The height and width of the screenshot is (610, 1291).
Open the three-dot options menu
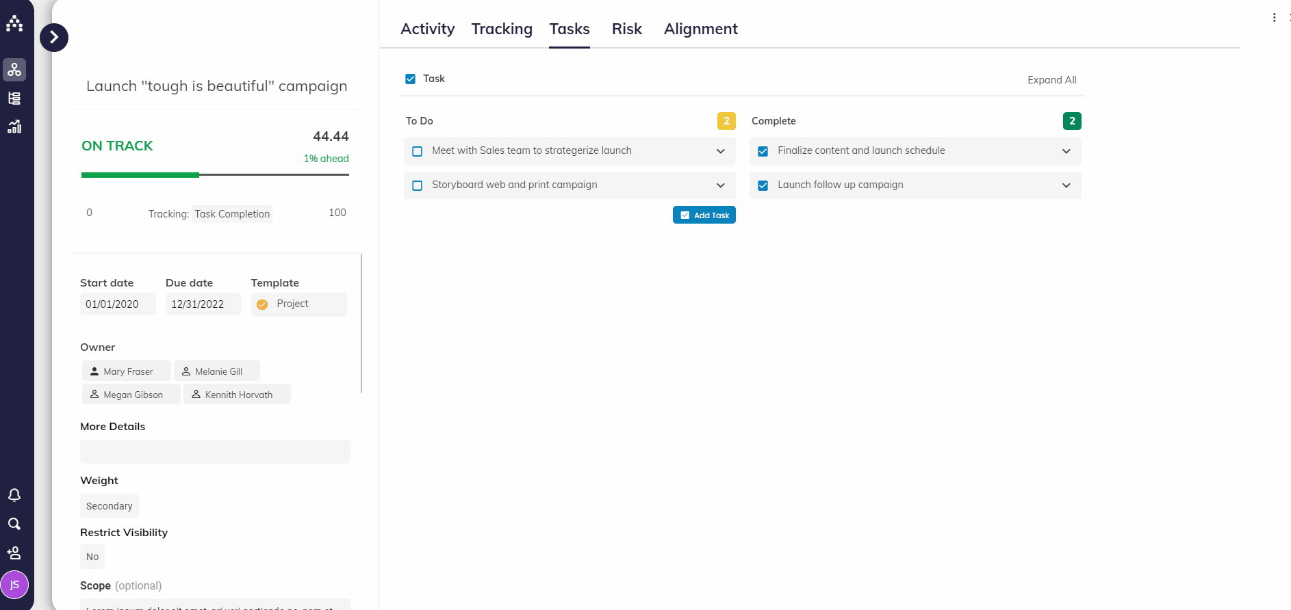point(1274,18)
